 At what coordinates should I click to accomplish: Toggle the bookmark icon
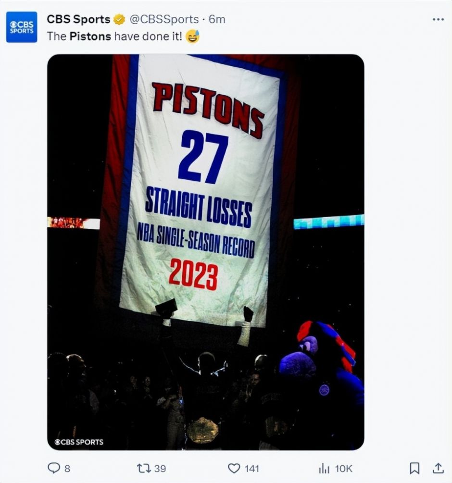414,468
